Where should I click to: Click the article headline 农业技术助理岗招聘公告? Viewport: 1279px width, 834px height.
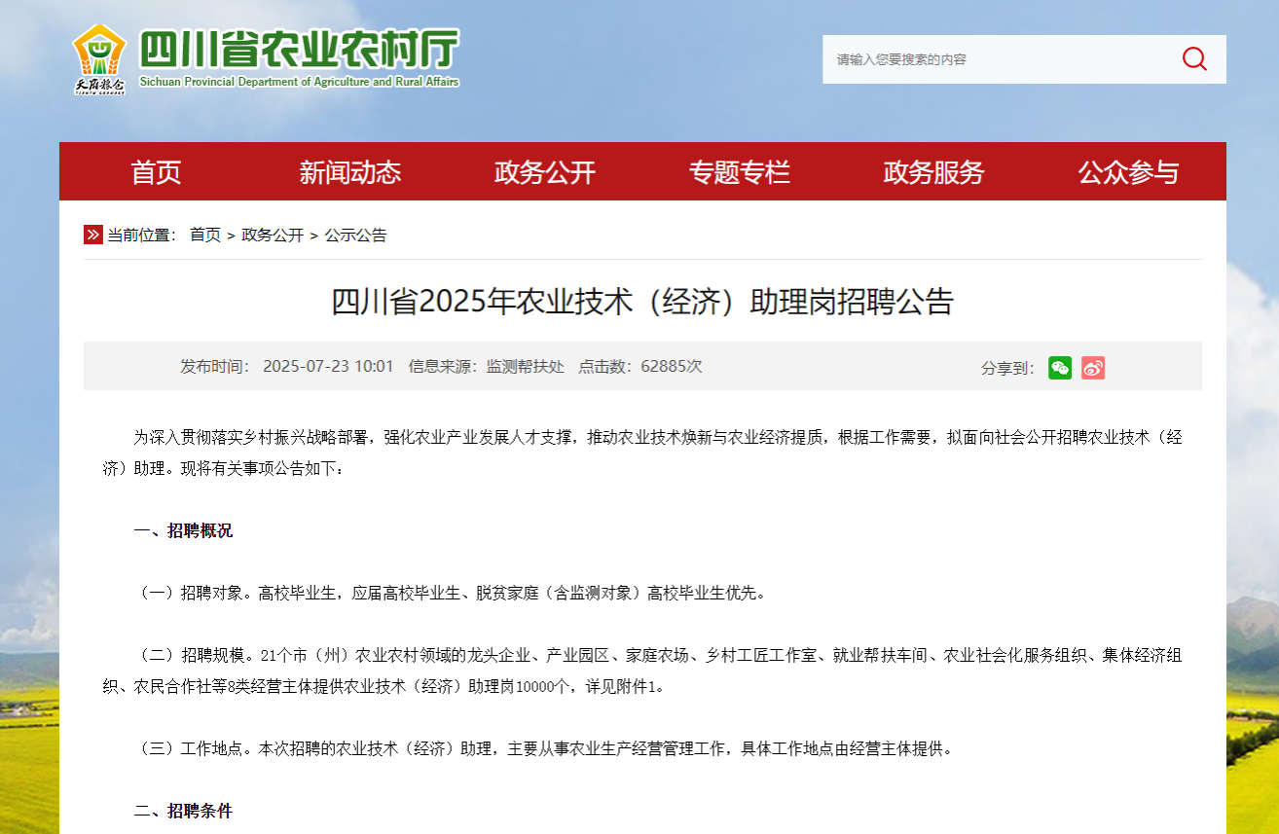click(642, 302)
